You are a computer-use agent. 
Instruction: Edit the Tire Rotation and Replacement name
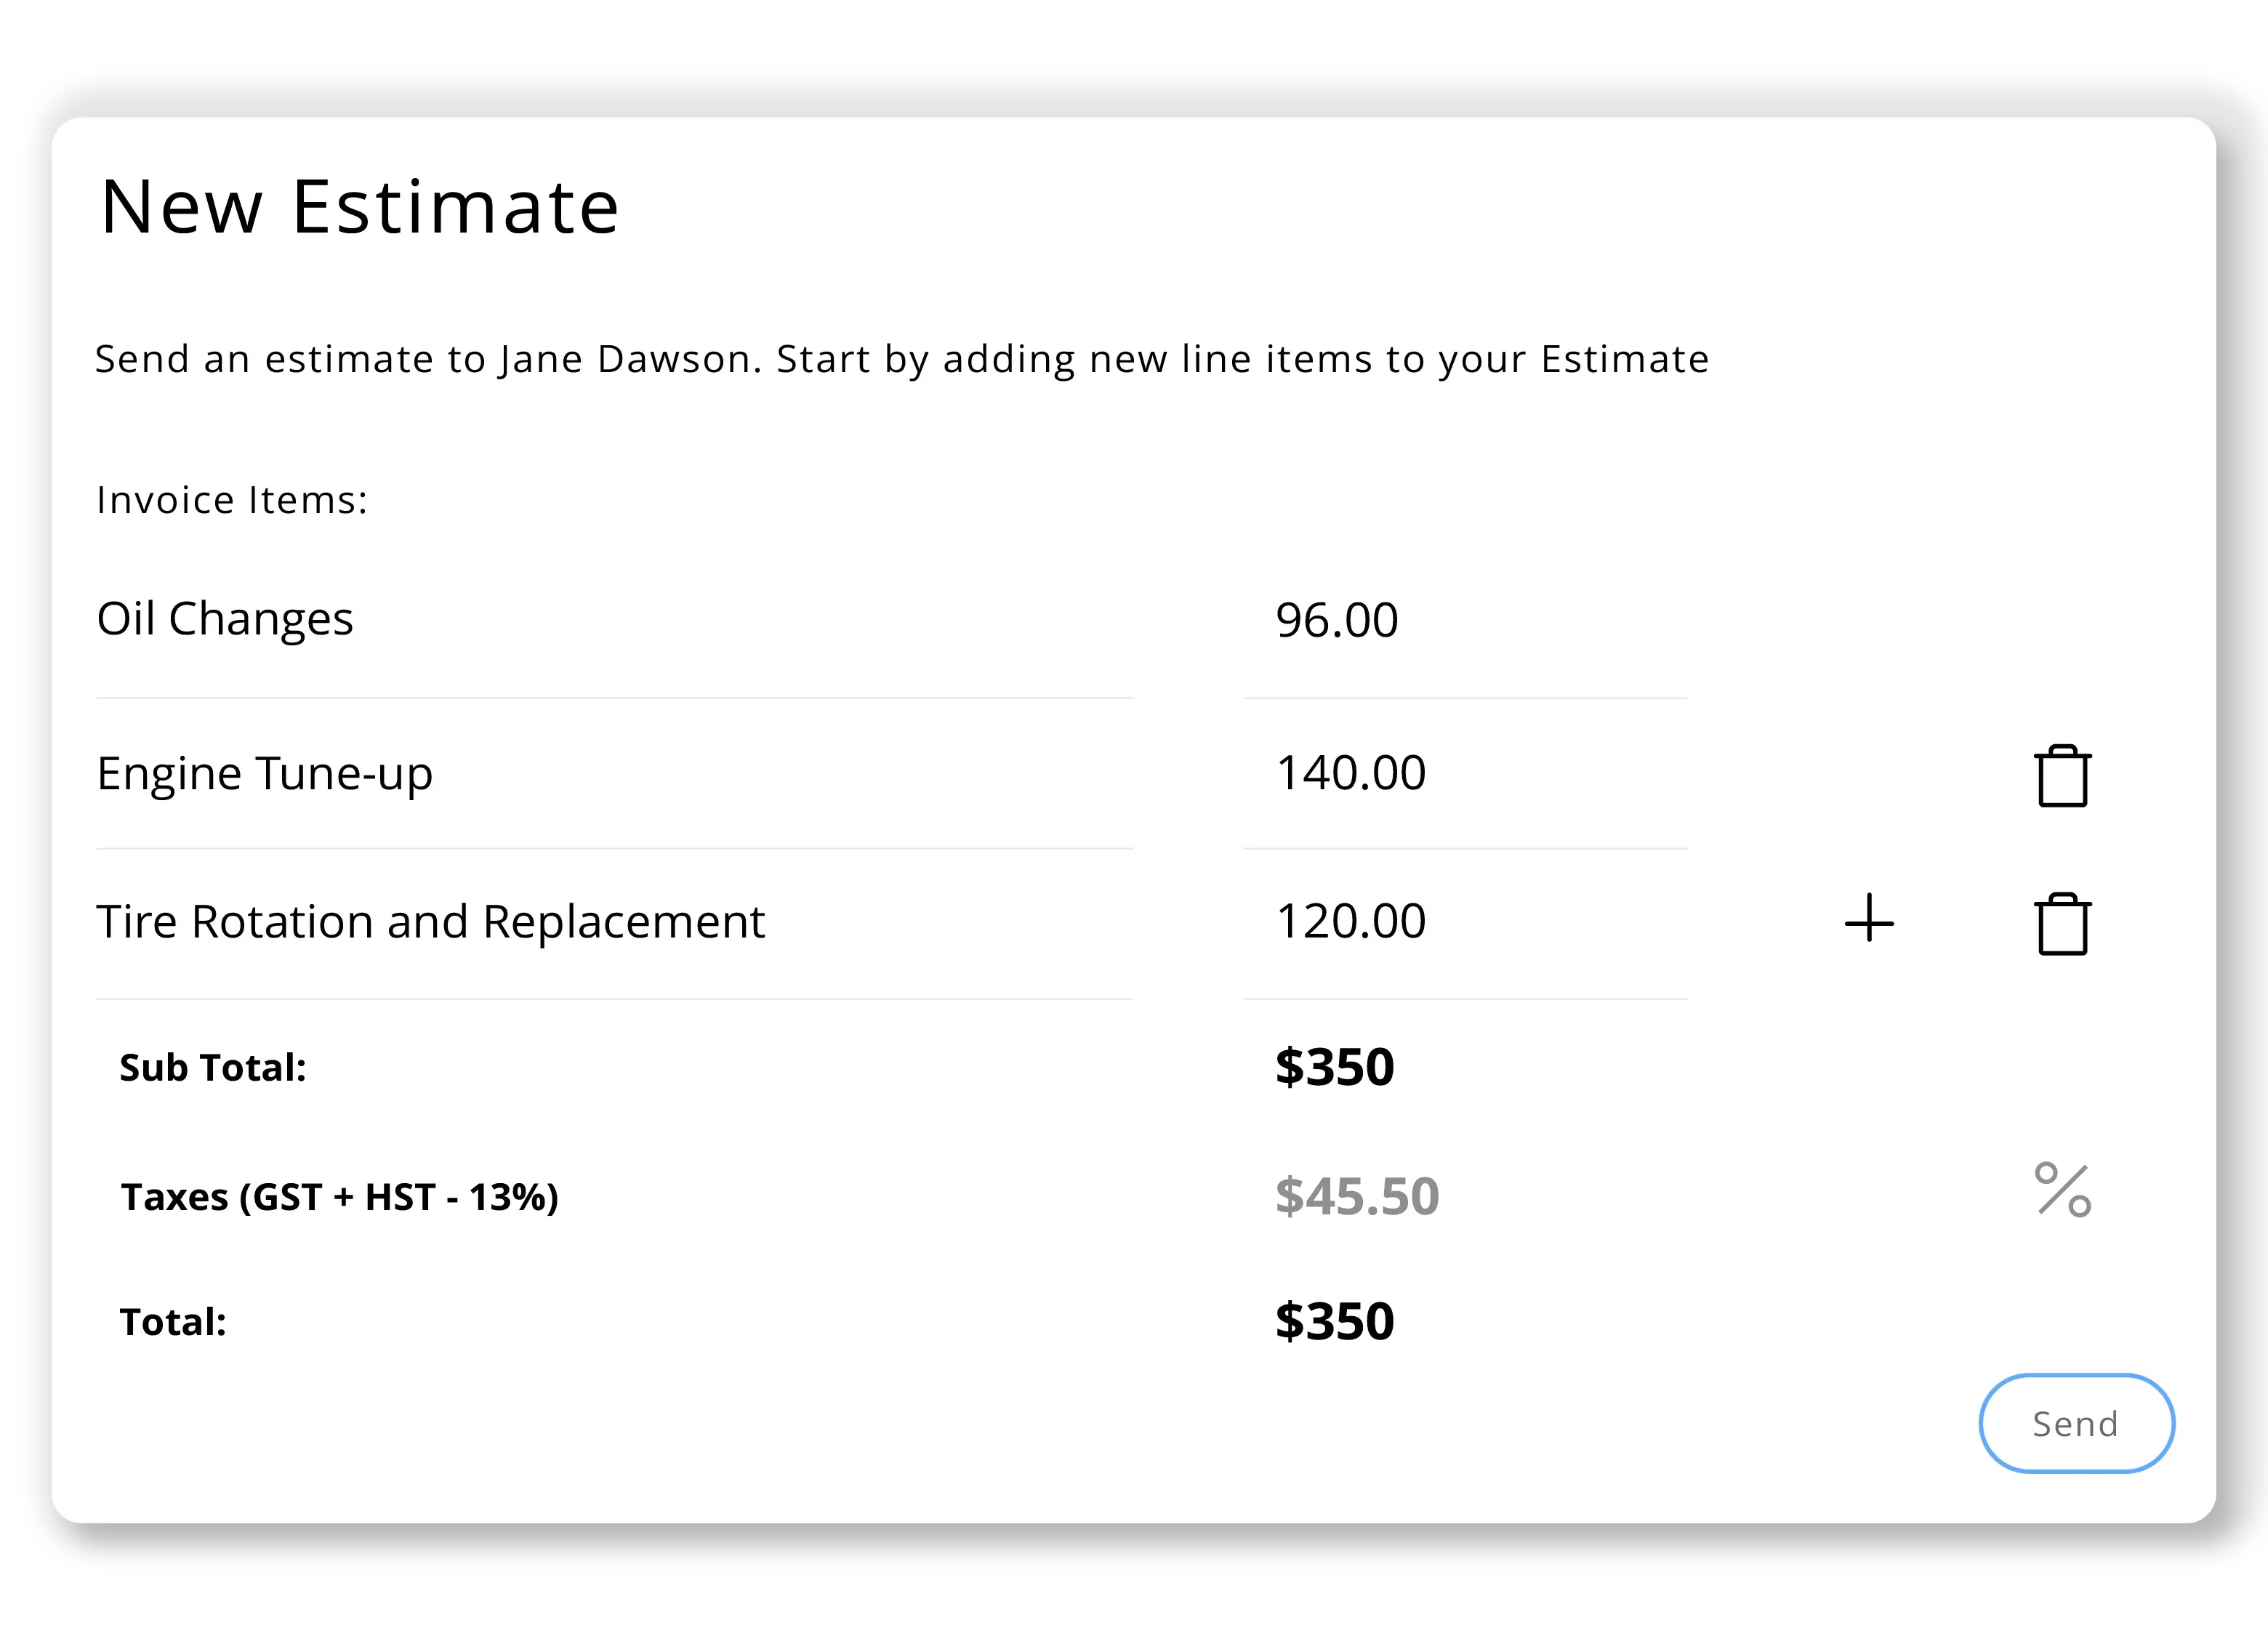(614, 922)
